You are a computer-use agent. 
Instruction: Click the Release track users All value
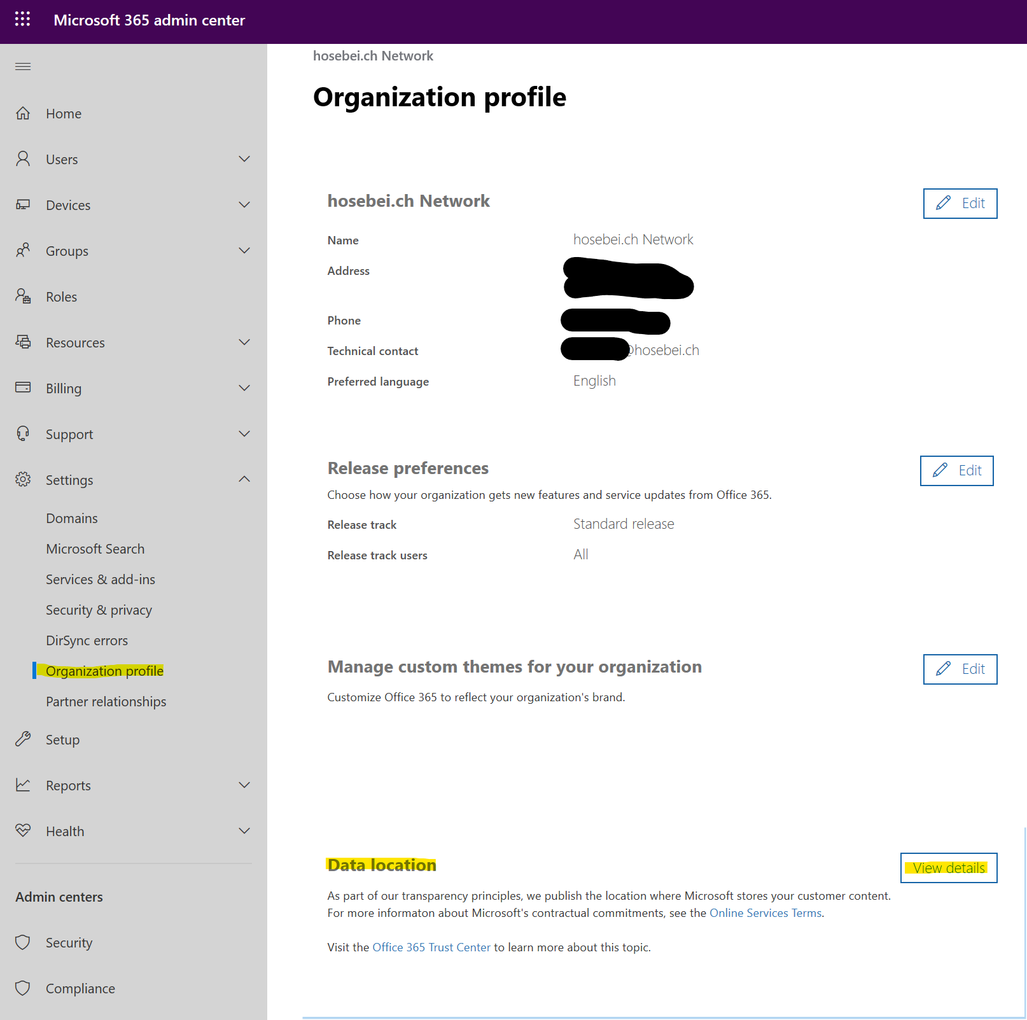581,554
